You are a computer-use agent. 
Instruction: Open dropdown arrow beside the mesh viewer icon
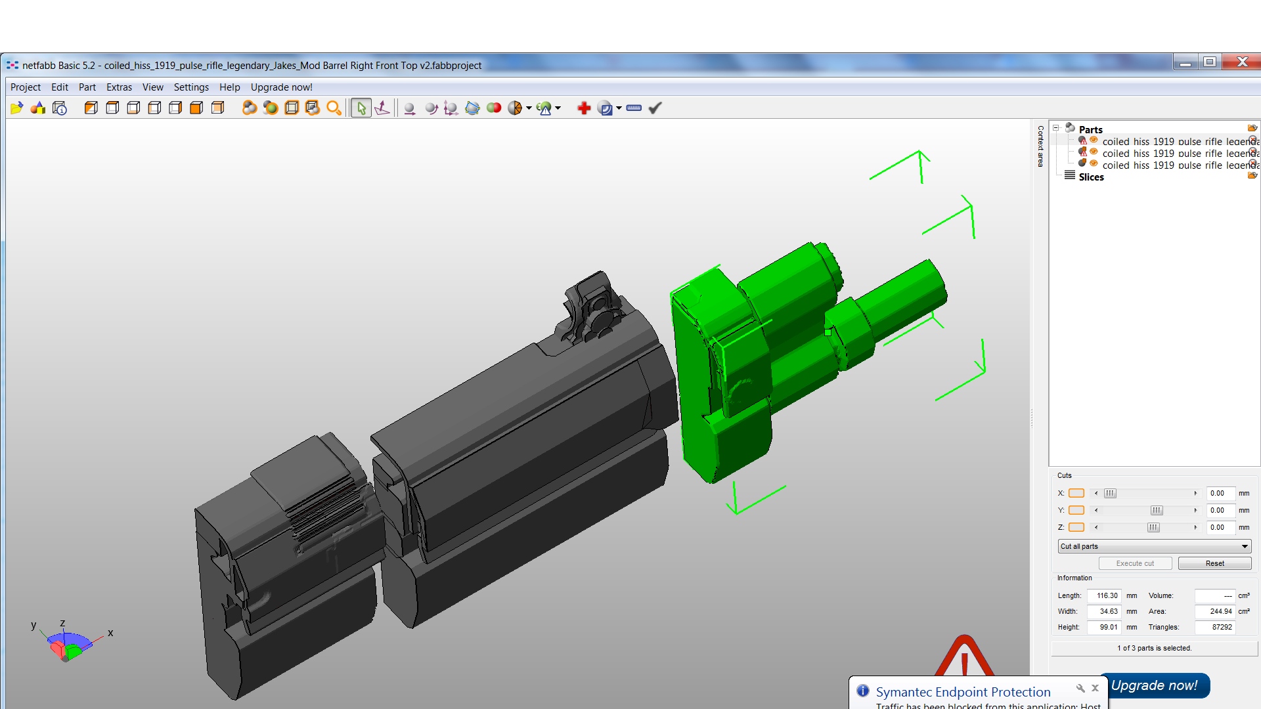[619, 108]
